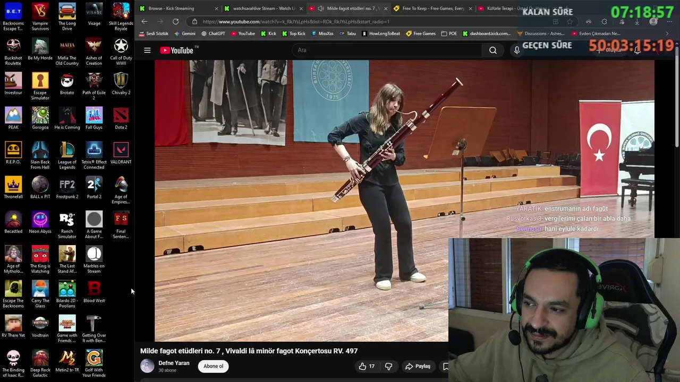
Task: Open the Defne Yaran channel link
Action: pyautogui.click(x=174, y=363)
